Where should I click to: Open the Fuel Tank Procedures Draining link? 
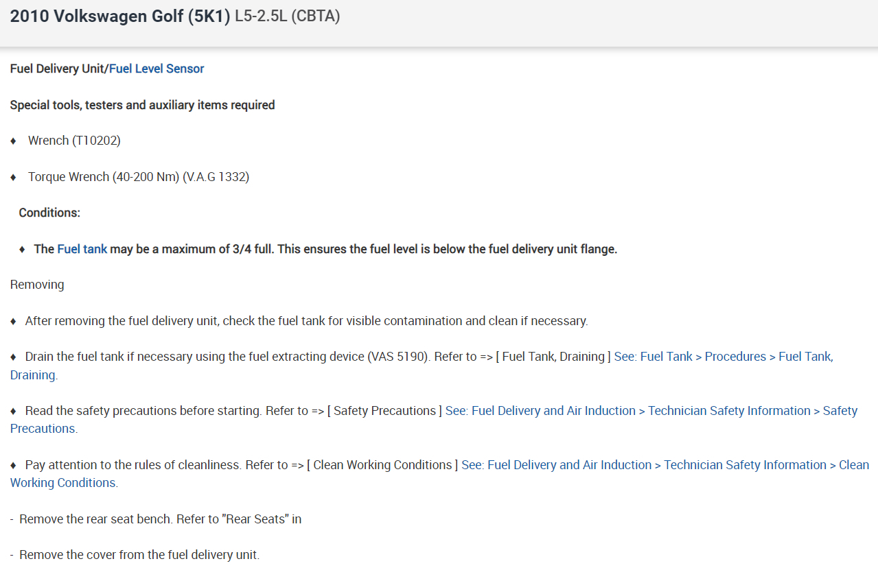click(x=724, y=357)
